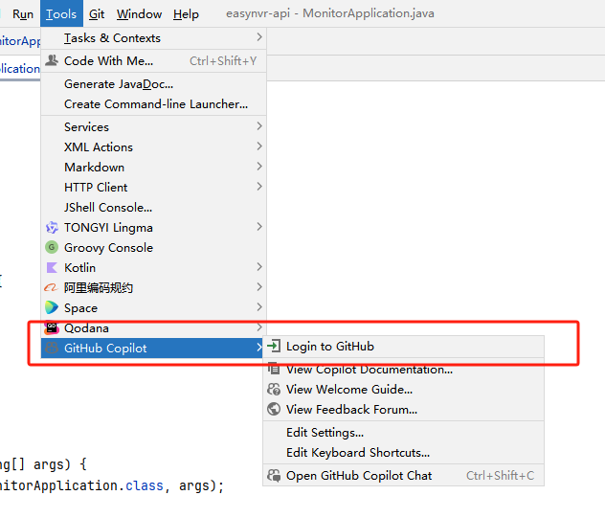The width and height of the screenshot is (605, 518).
Task: Click the GitHub Copilot icon in Tools menu
Action: (x=52, y=348)
